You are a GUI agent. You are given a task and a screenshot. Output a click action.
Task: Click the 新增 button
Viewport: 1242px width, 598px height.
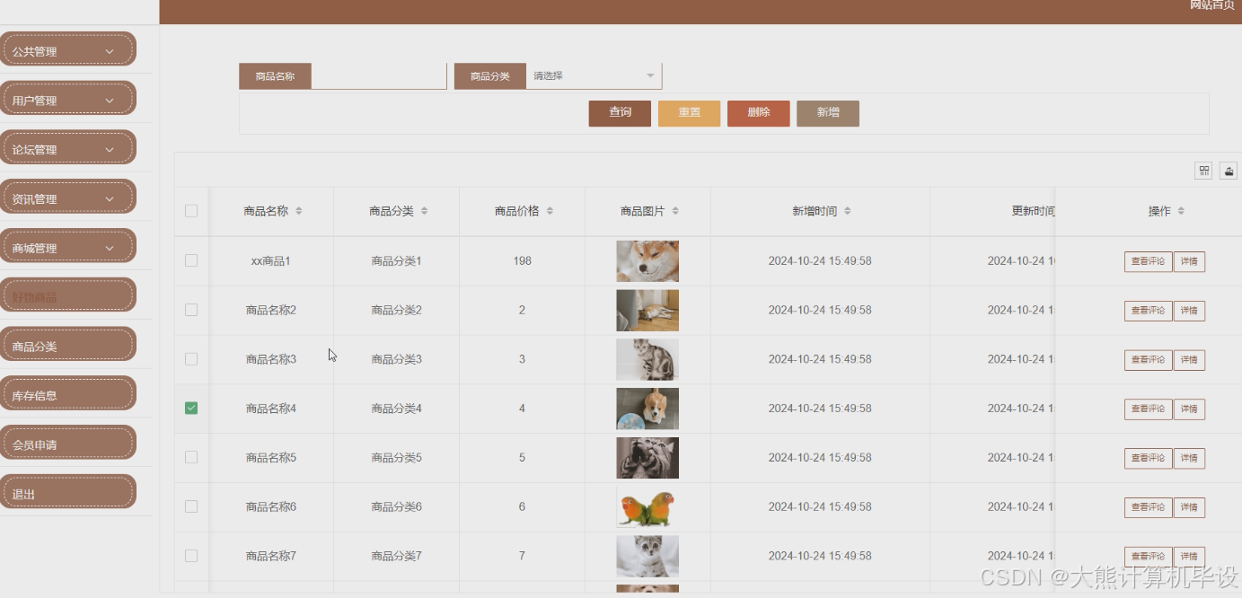point(828,113)
